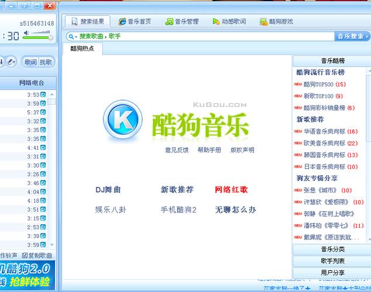Click the blue icon beside the 3:30 track
This screenshot has height=292, width=371.
pos(43,165)
